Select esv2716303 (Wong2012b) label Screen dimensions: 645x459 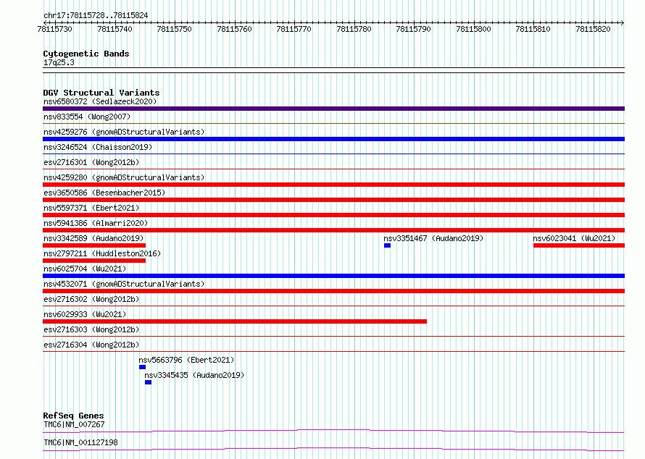(91, 329)
